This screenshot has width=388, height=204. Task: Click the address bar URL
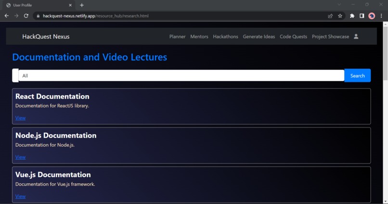(96, 16)
